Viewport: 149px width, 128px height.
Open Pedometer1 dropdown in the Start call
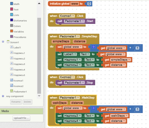tap(74, 21)
